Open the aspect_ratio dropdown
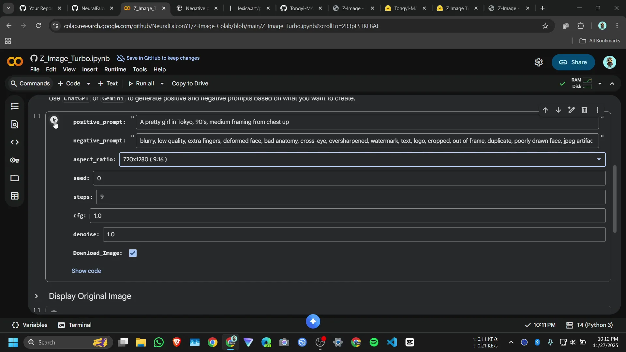 (x=599, y=159)
